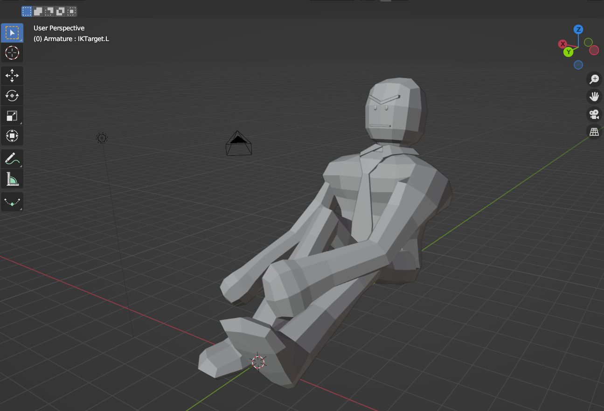
Task: Toggle perspective/orthographic grid button
Action: tap(594, 132)
